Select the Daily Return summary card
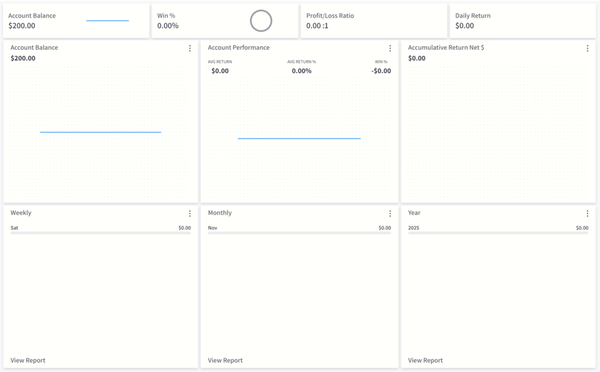The height and width of the screenshot is (372, 600). click(523, 21)
